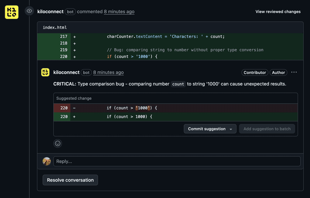Image resolution: width=310 pixels, height=198 pixels.
Task: Open the large kiloconnect avatar logo
Action: click(12, 12)
